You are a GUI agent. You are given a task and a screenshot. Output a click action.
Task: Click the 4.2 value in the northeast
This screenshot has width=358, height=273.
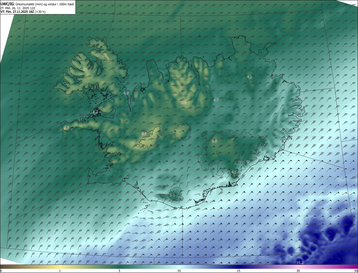coord(249,77)
